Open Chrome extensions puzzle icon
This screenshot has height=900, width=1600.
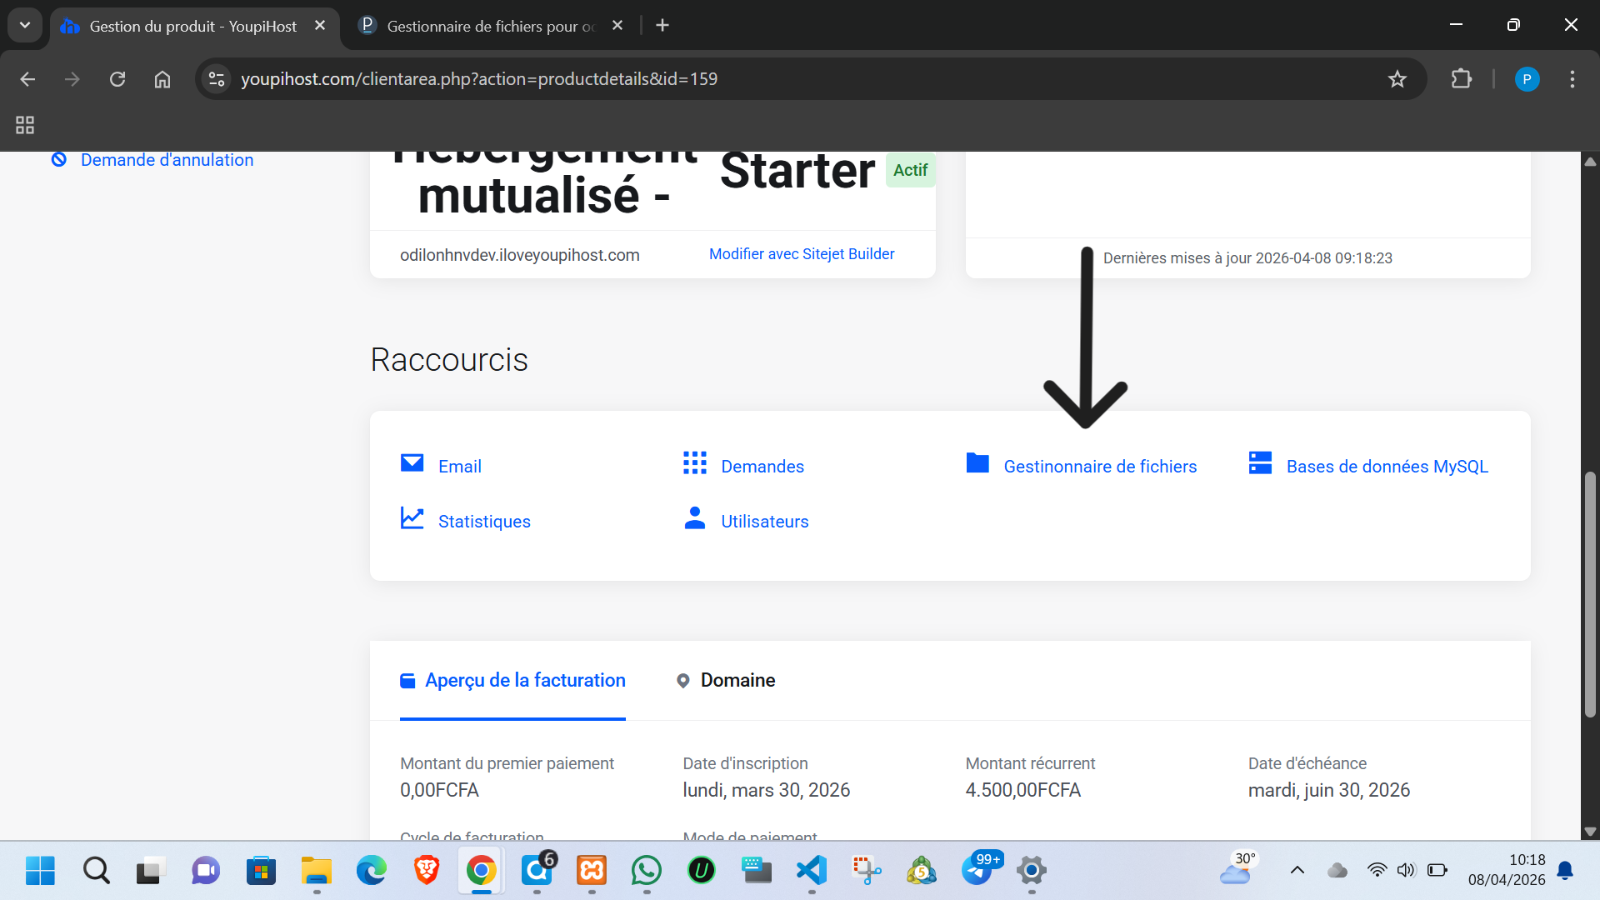[x=1461, y=79]
